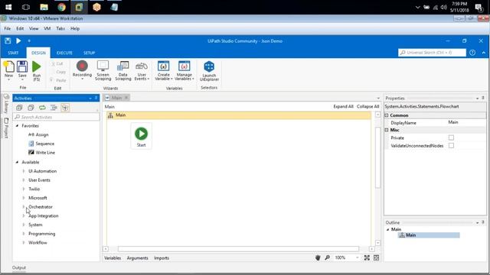The image size is (490, 275).
Task: Open the help question mark icon
Action: point(472,53)
